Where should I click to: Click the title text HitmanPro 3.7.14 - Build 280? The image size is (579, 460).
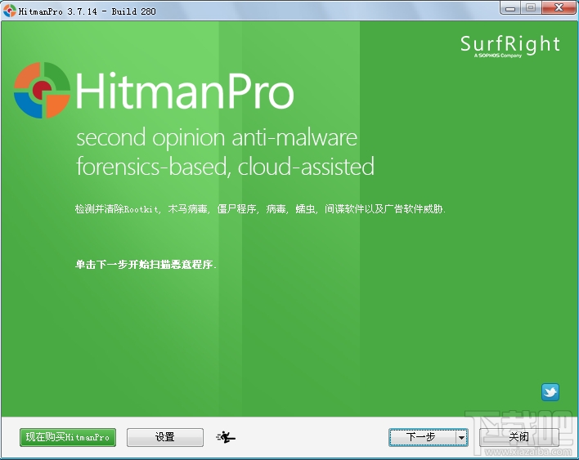88,11
